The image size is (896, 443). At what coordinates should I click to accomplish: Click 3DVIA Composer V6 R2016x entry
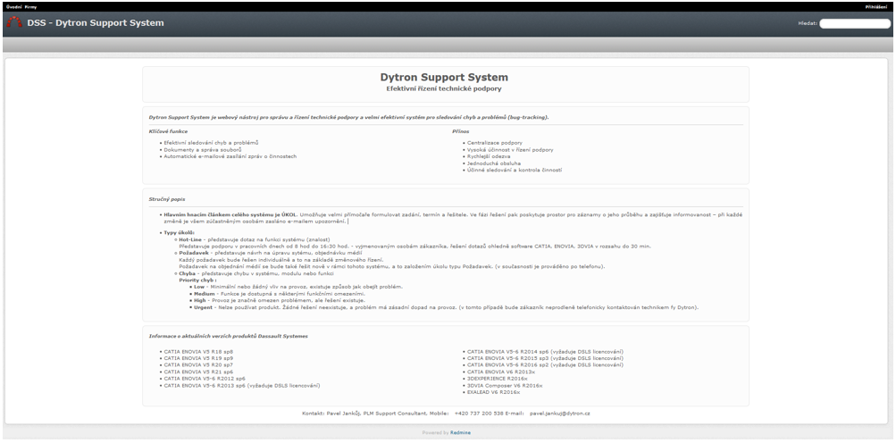[x=505, y=386]
